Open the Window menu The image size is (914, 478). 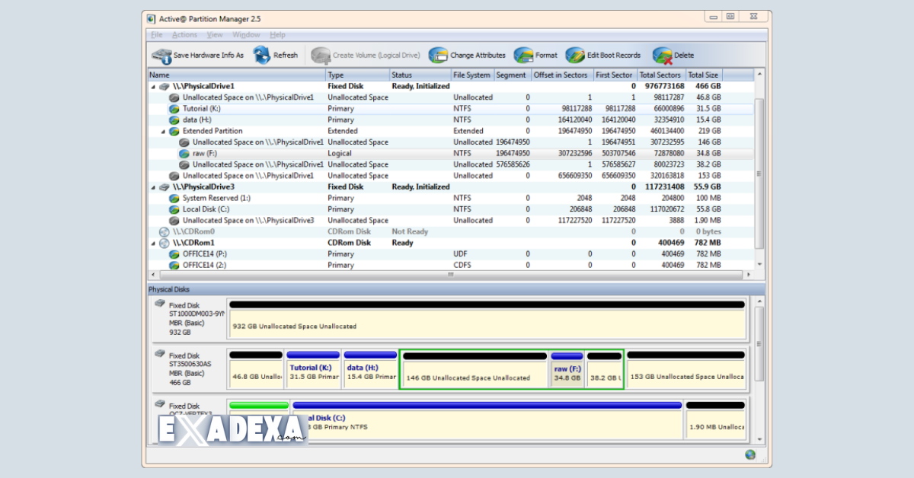(x=246, y=34)
